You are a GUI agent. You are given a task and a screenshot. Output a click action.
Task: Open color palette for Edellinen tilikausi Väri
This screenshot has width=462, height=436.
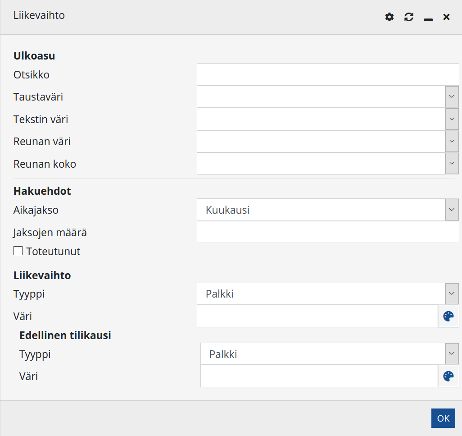[448, 376]
